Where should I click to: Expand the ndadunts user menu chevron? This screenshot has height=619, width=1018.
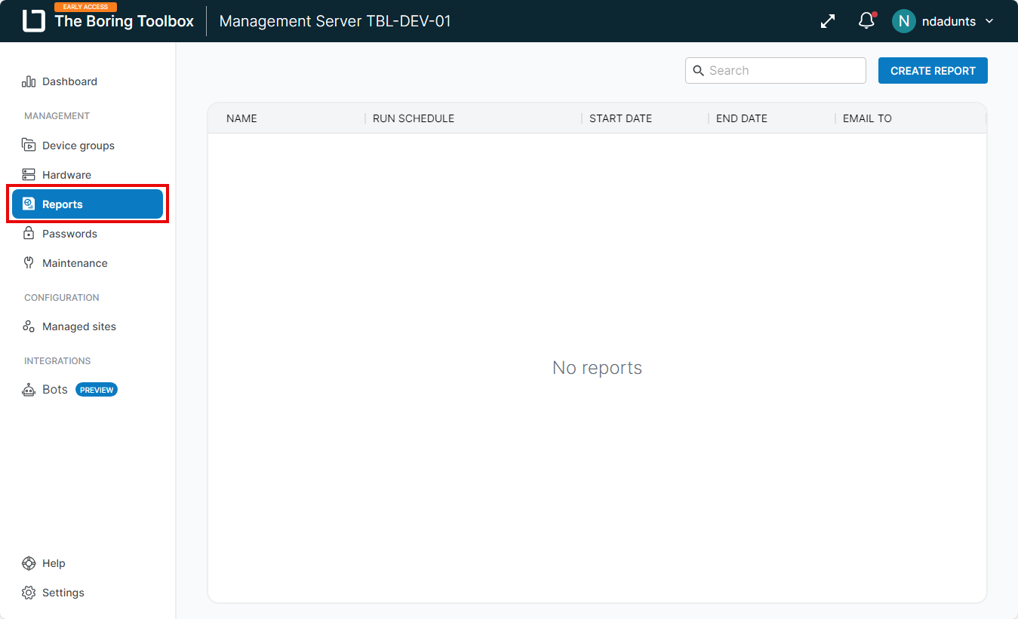[990, 21]
